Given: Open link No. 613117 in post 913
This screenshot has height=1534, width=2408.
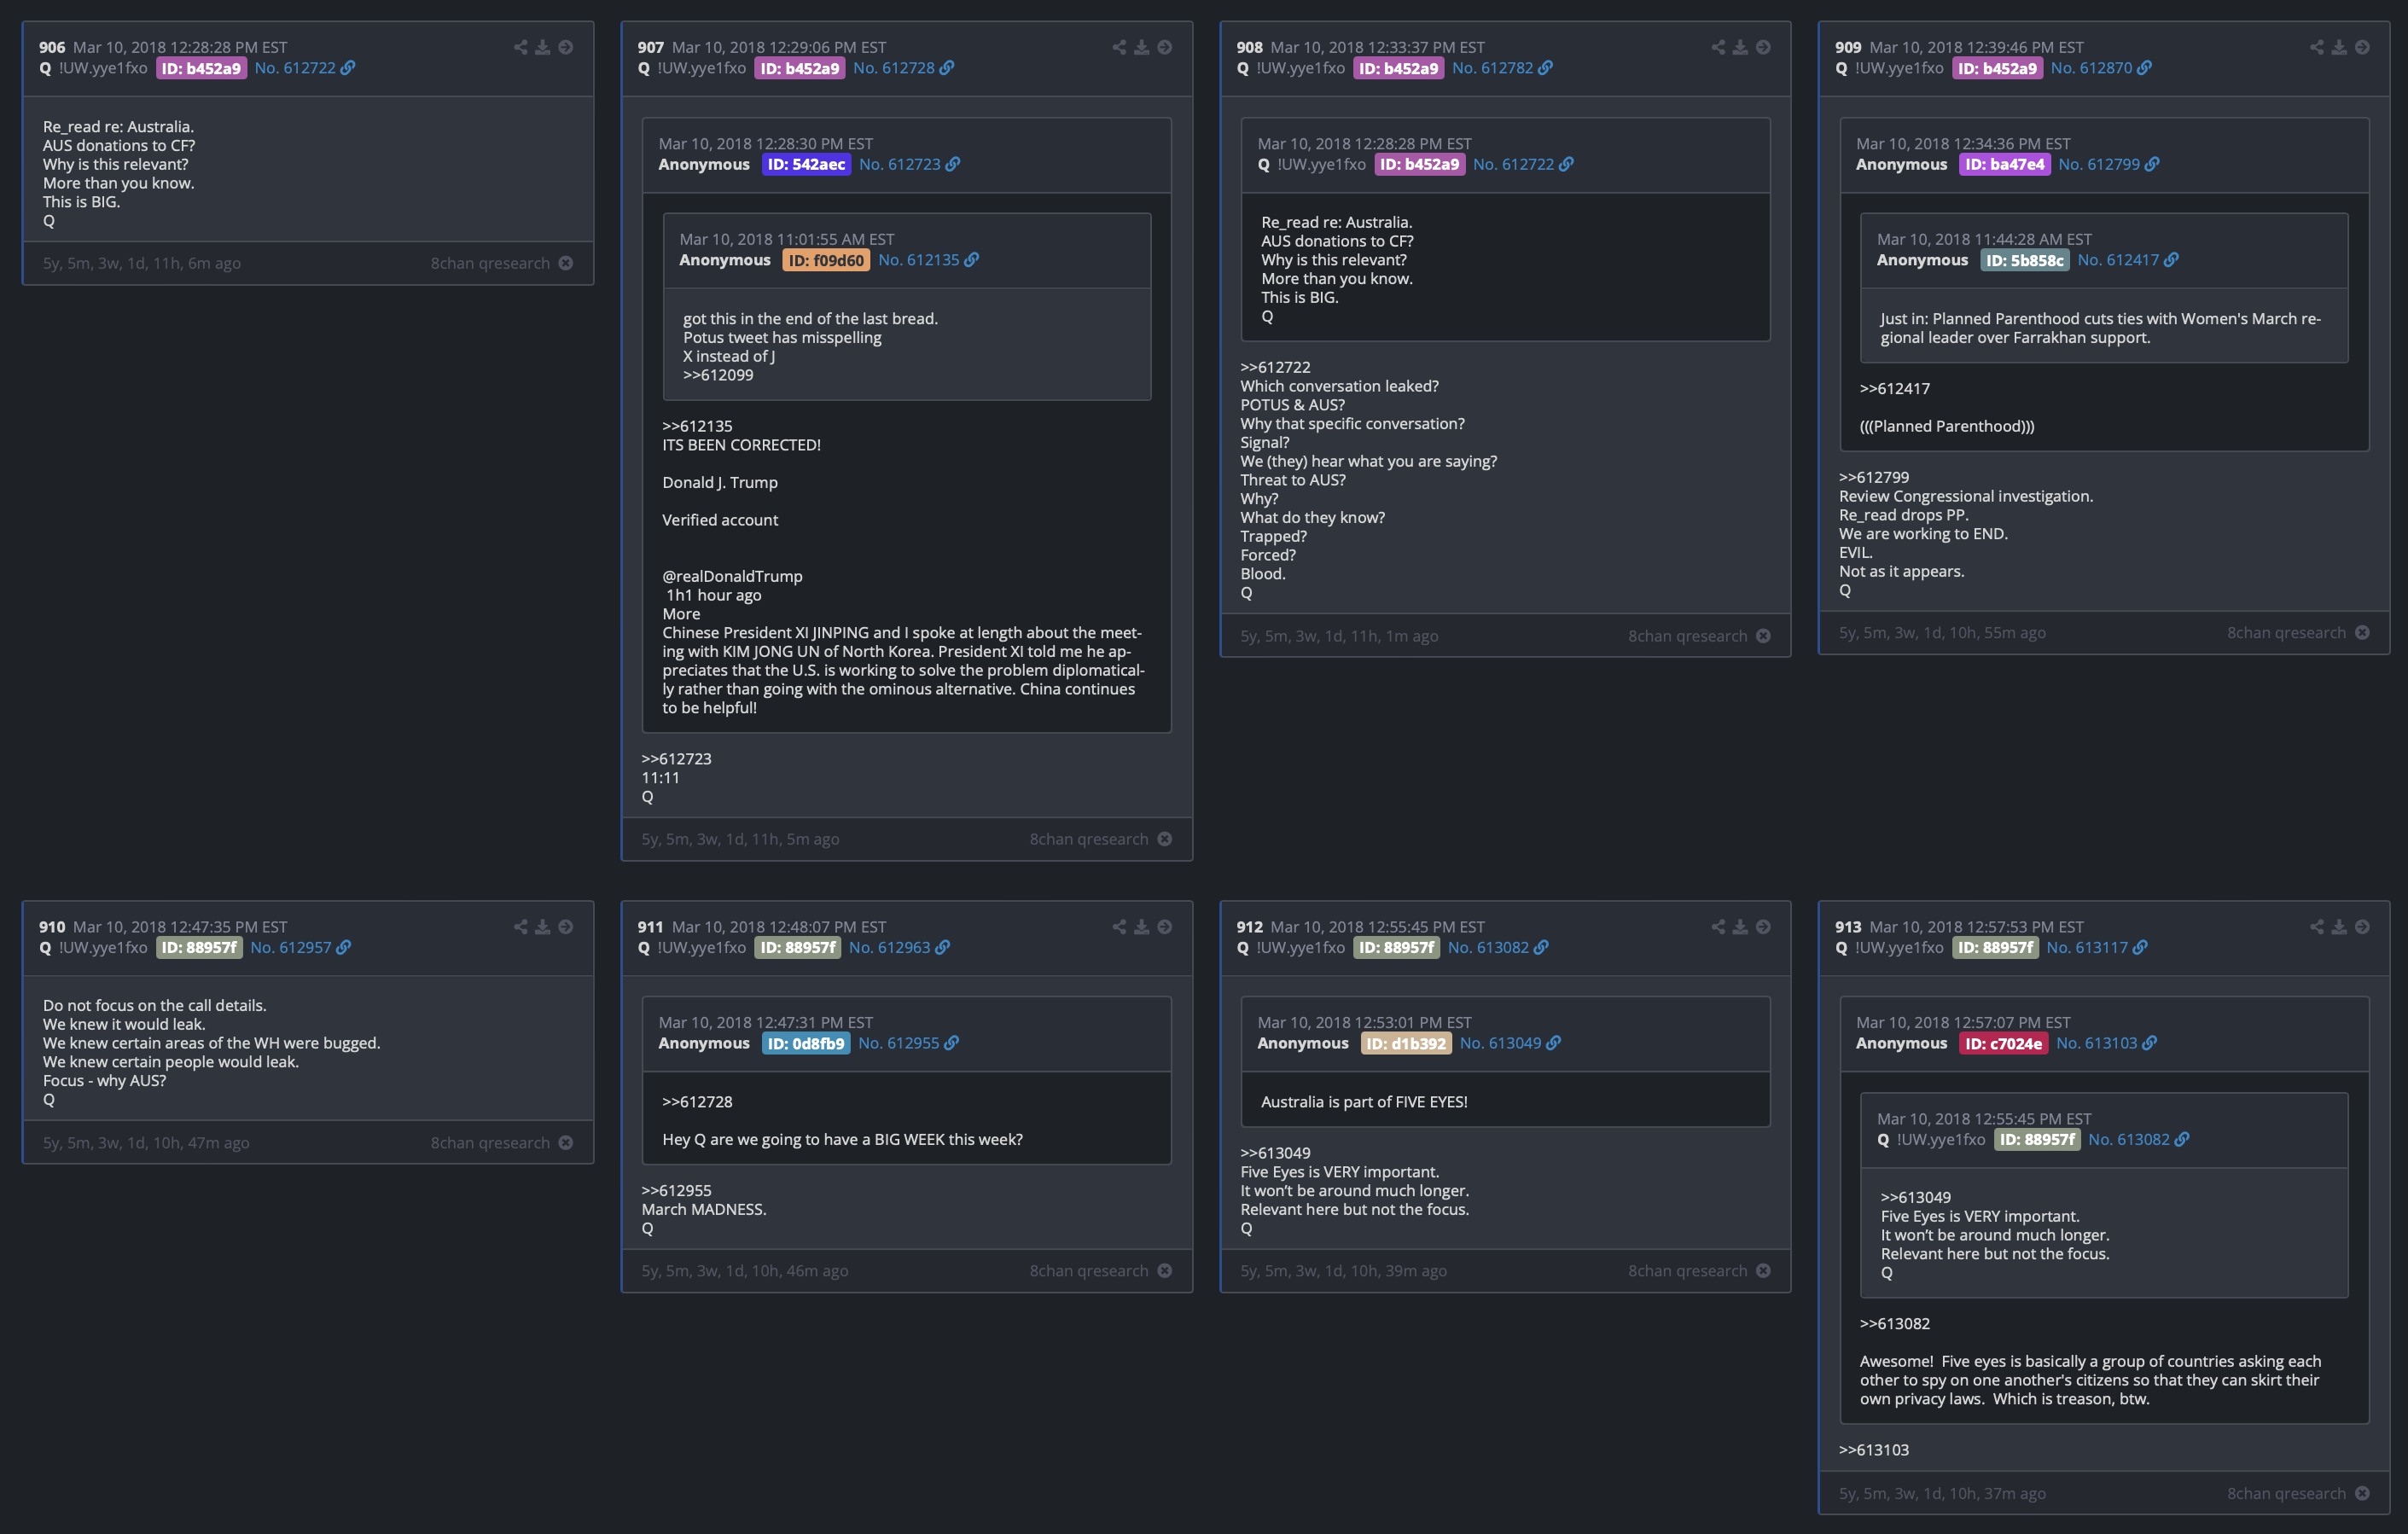Looking at the screenshot, I should click(2097, 948).
